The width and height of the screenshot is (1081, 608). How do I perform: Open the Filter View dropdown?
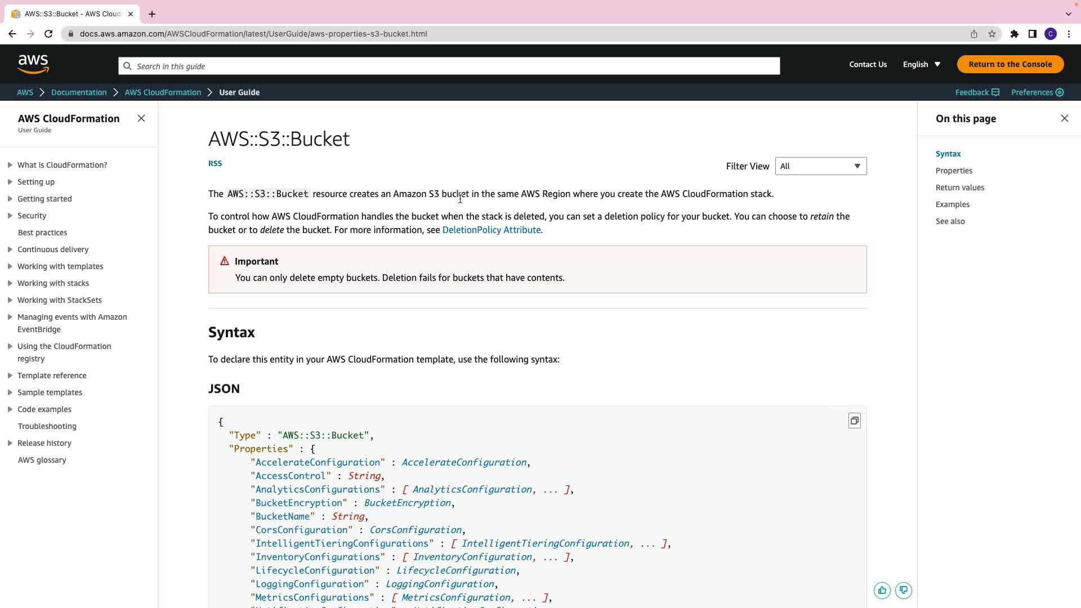[x=820, y=166]
